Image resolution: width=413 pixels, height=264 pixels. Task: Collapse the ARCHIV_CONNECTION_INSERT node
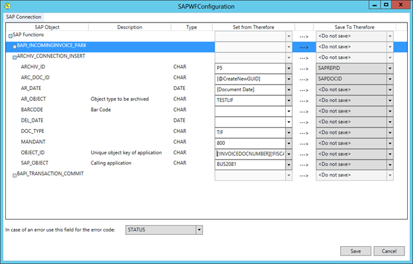pos(15,58)
